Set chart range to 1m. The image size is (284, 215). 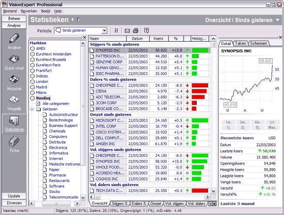pos(228,122)
